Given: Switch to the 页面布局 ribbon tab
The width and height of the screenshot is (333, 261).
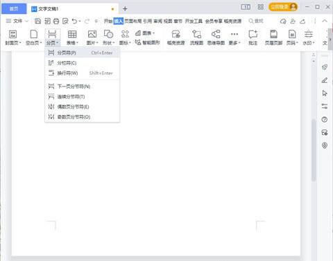Looking at the screenshot, I should [x=133, y=21].
